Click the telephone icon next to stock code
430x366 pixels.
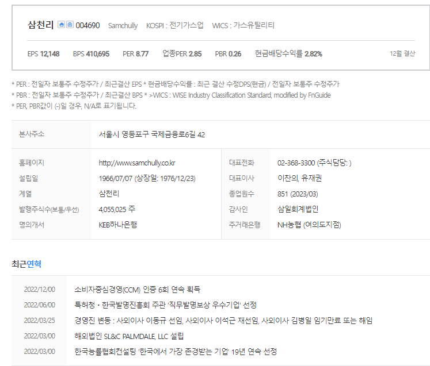[x=70, y=25]
